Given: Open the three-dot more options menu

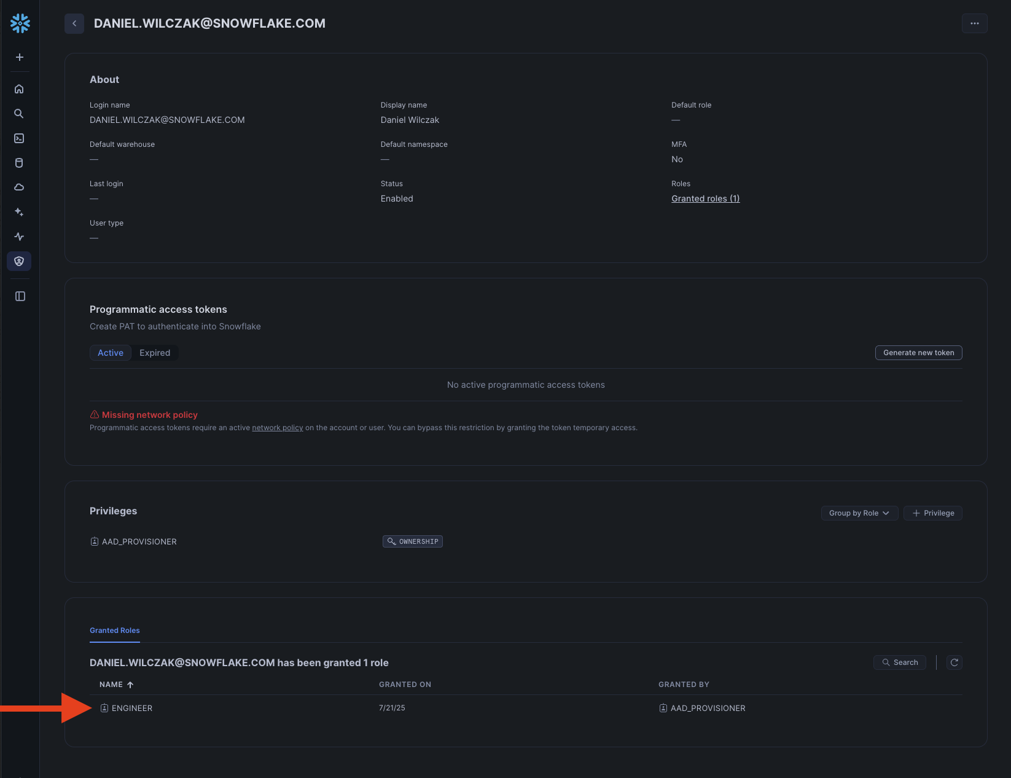Looking at the screenshot, I should pyautogui.click(x=974, y=23).
